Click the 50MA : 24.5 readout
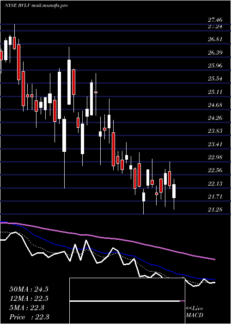Image resolution: width=231 pixels, height=324 pixels. point(29,289)
